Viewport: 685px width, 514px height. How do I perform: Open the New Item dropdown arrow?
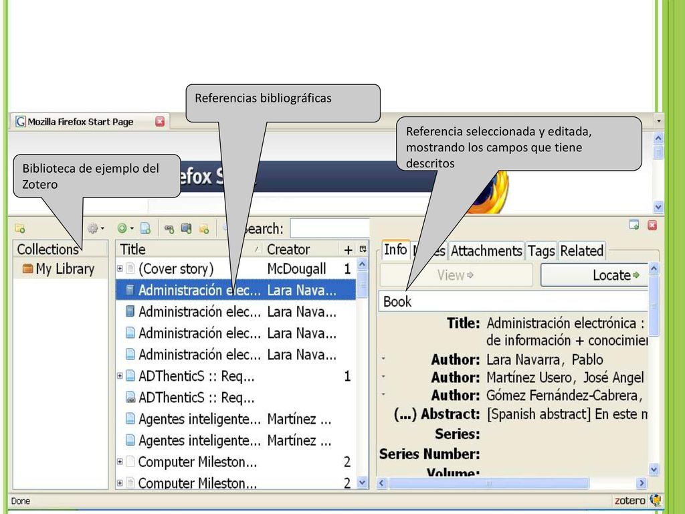[x=132, y=228]
